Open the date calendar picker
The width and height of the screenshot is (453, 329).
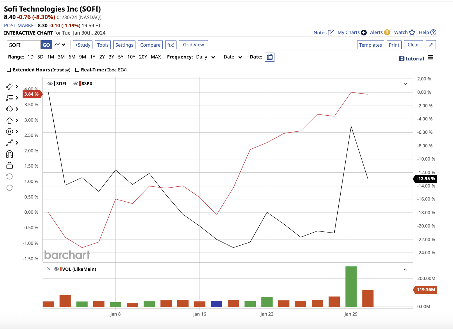point(270,57)
